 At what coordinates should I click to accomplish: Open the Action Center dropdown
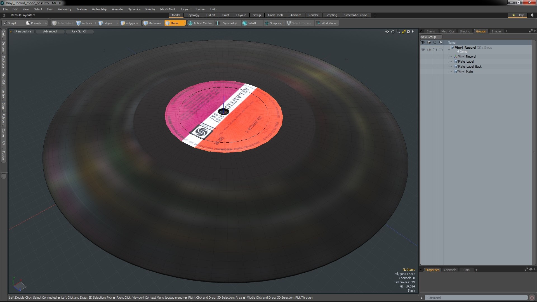pos(200,23)
